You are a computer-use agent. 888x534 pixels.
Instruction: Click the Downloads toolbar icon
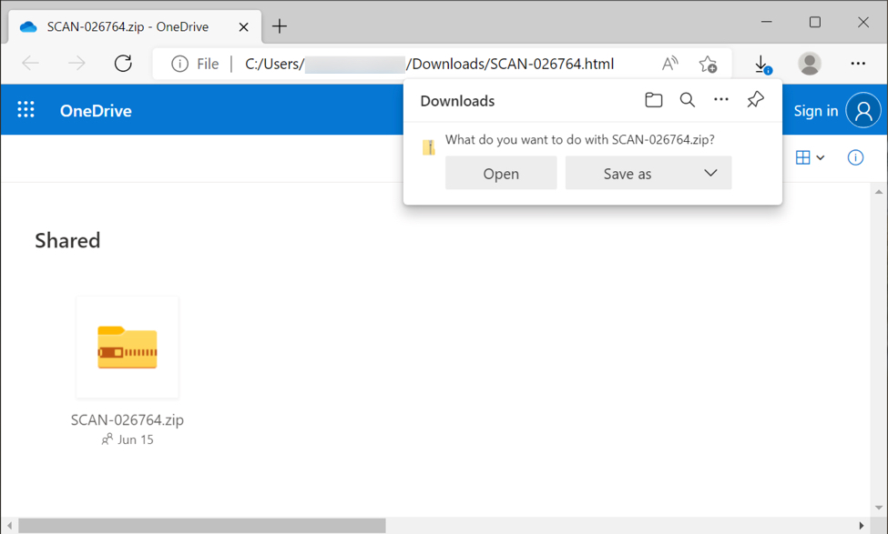(762, 64)
